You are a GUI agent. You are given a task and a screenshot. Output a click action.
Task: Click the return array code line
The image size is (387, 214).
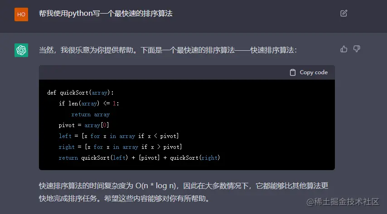90,114
